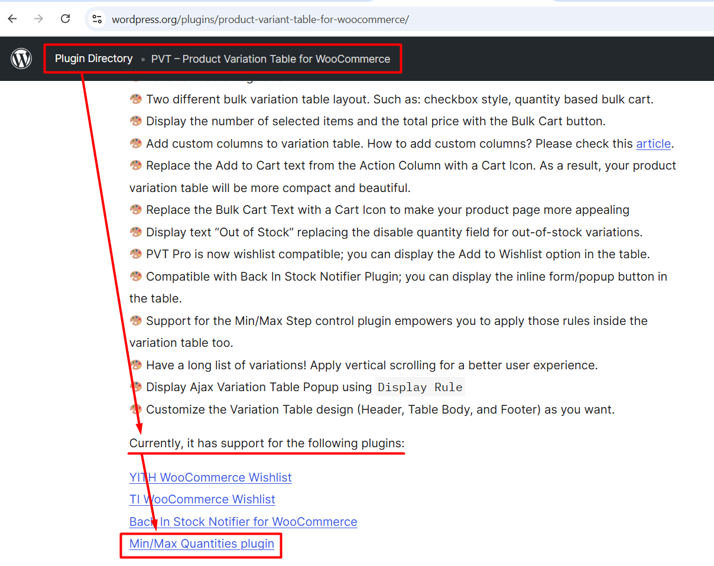The image size is (714, 566).
Task: Click the line 'Support for the Min/Max Step control plugin'
Action: coord(389,332)
